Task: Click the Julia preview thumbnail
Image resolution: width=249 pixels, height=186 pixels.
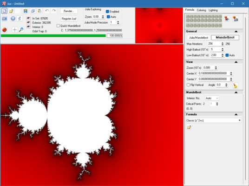Action: tap(159, 26)
